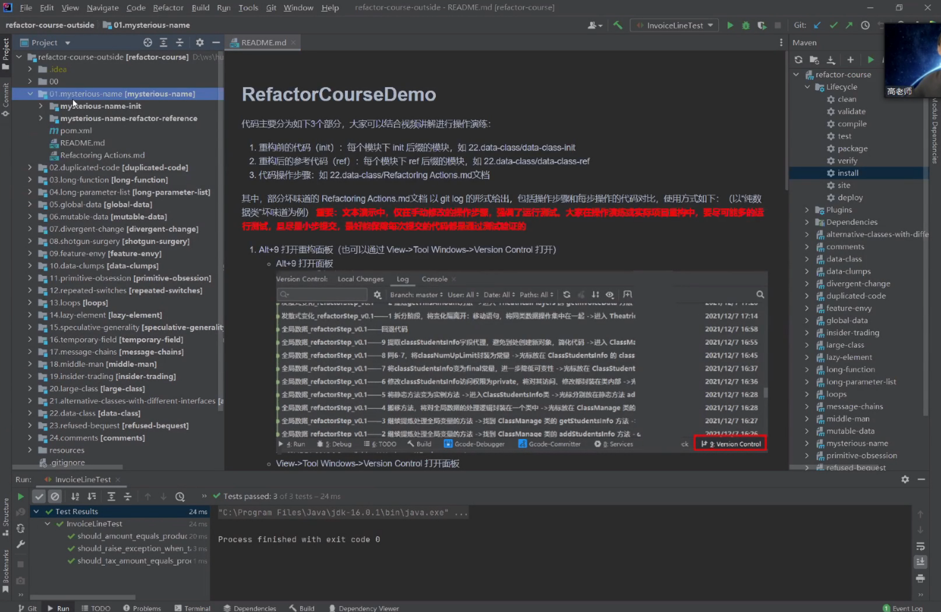Open InvoiceLineTest run configuration dropdown

tap(674, 25)
